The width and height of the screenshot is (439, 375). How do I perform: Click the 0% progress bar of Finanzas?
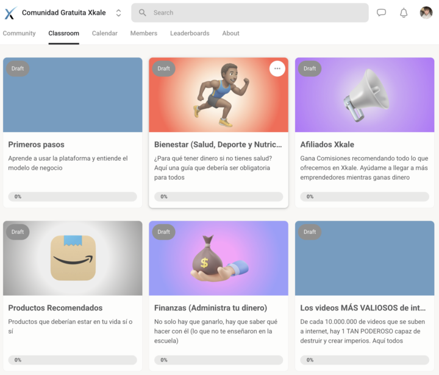tap(218, 360)
